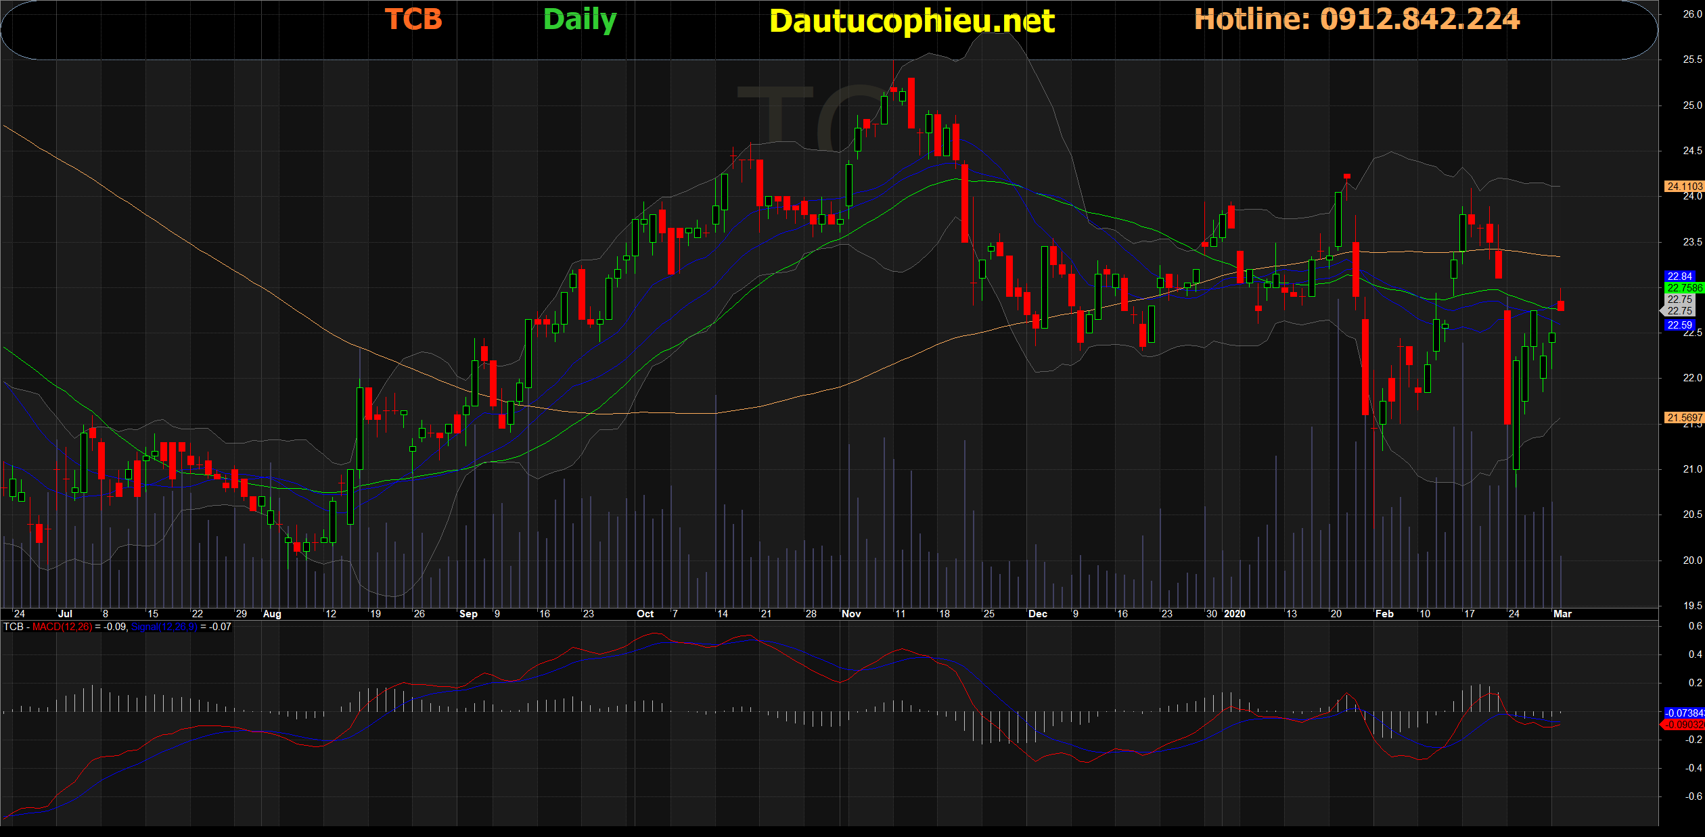Click the blue 22.59 price tag
1705x837 pixels.
1679,325
